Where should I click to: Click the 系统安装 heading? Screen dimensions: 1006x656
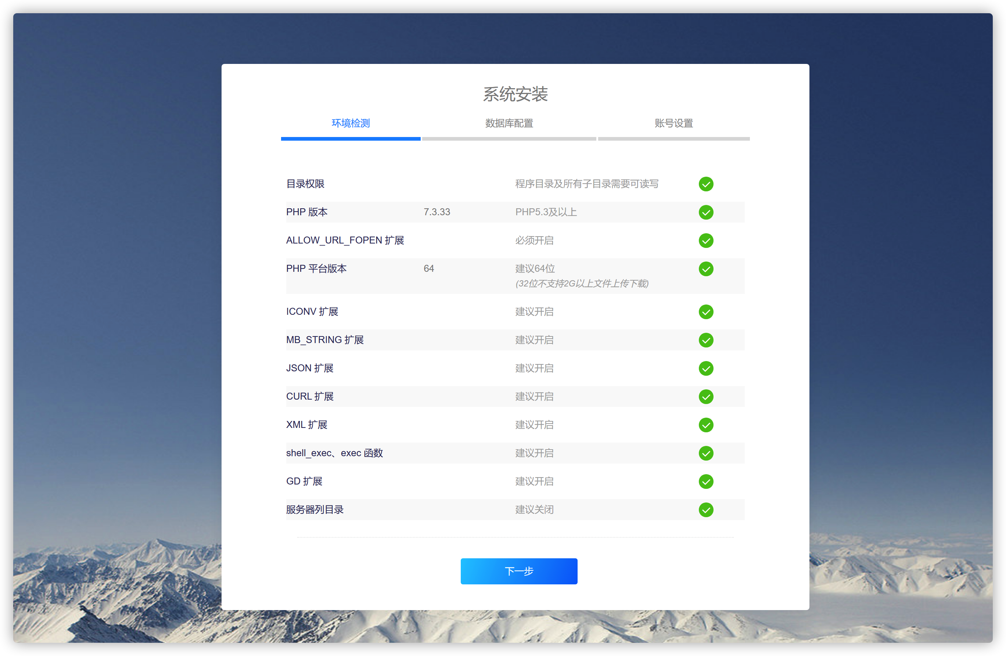click(x=515, y=94)
